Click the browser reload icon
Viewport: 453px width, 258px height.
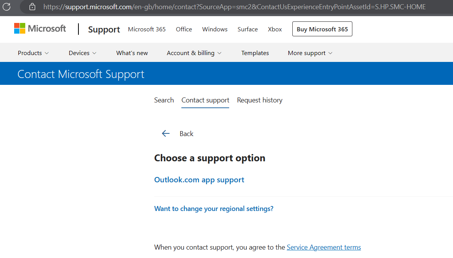[x=7, y=6]
